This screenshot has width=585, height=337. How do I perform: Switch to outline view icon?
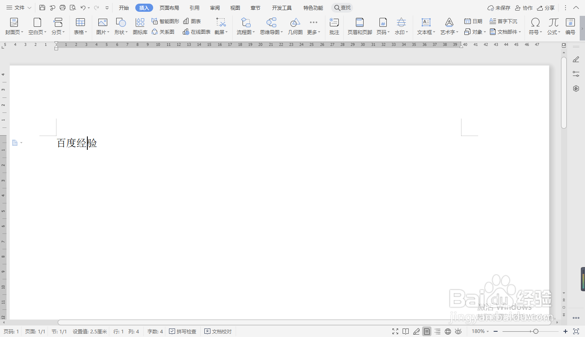438,331
